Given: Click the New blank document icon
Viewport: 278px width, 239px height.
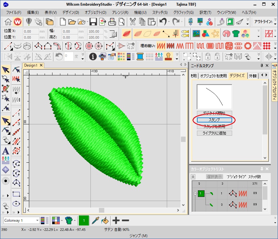Looking at the screenshot, I should point(63,22).
